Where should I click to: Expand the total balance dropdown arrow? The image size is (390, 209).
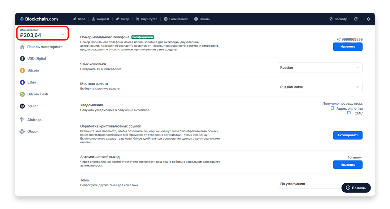coord(63,35)
